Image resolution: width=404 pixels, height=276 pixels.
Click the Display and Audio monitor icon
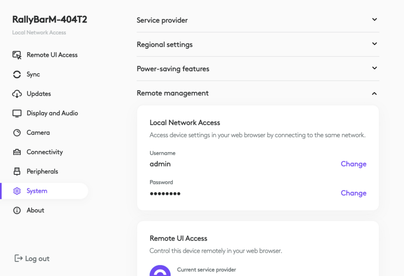[x=17, y=113]
